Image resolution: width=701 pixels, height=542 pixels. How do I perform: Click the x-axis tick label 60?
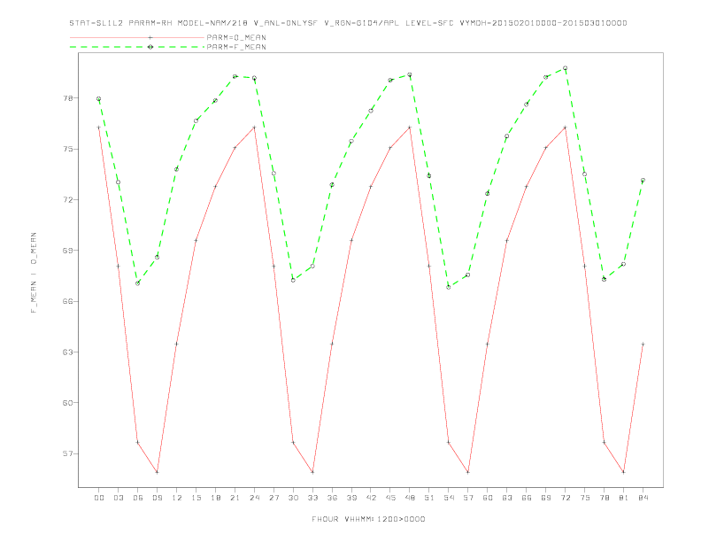click(488, 498)
